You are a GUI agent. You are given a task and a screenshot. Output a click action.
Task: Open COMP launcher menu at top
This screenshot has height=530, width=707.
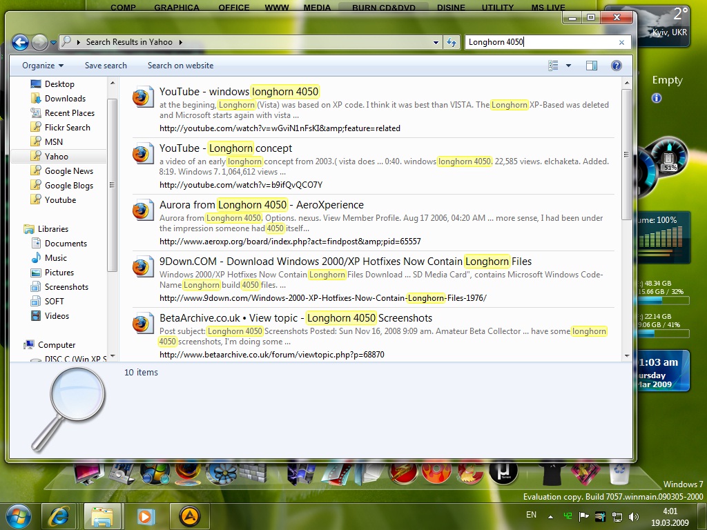(x=123, y=7)
